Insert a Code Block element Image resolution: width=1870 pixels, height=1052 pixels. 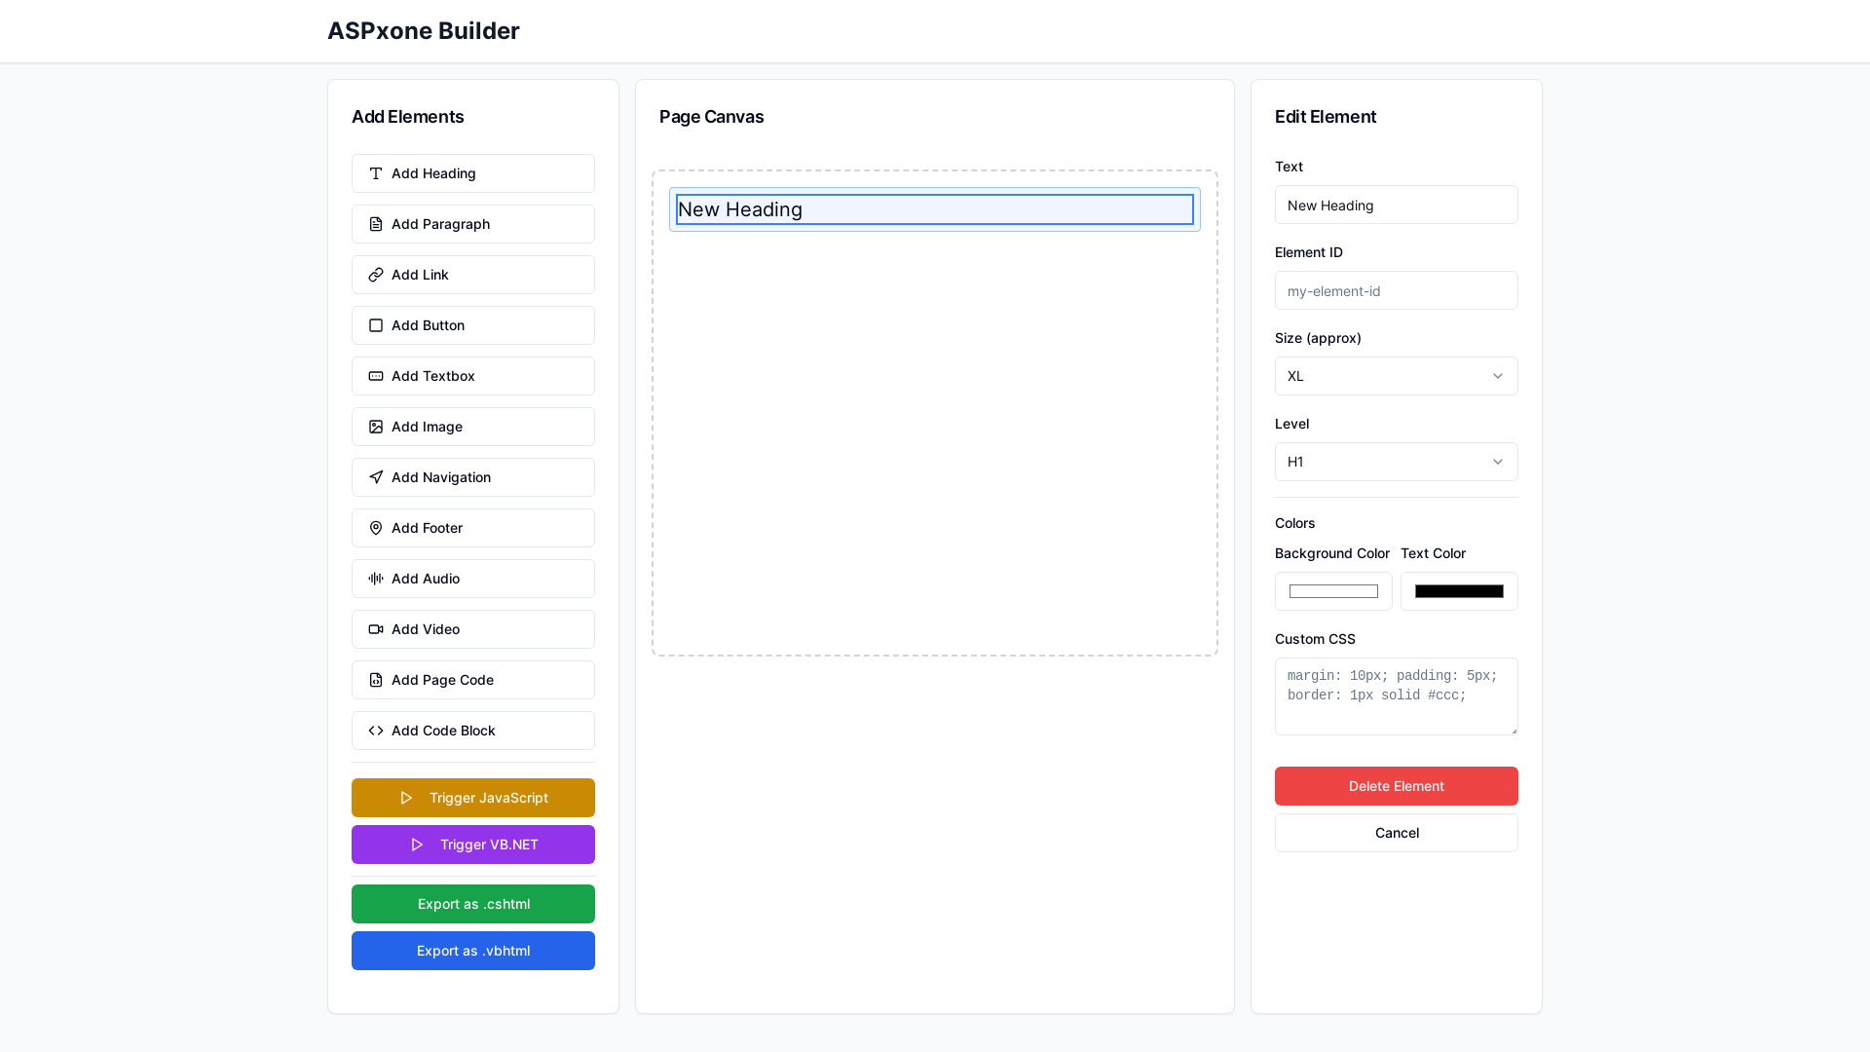tap(473, 731)
